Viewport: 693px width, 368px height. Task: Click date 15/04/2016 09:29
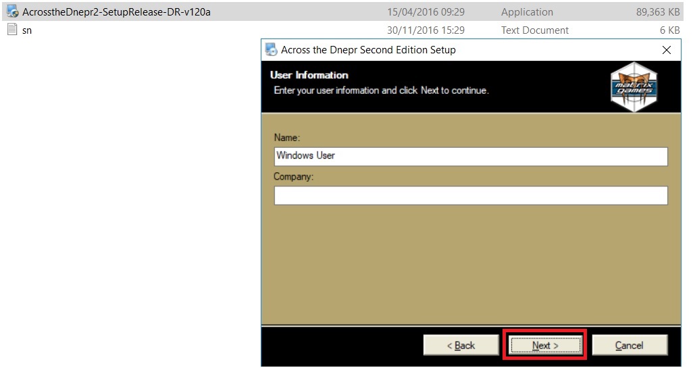pyautogui.click(x=426, y=12)
